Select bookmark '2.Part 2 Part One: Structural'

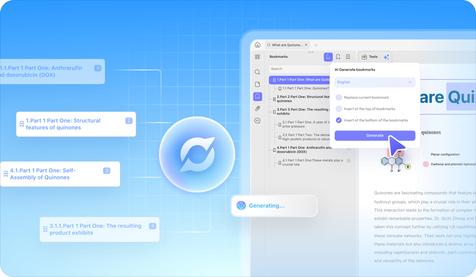301,99
